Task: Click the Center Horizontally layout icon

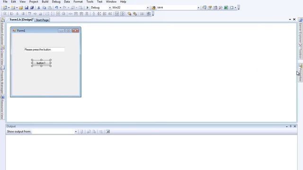Action: click(117, 14)
